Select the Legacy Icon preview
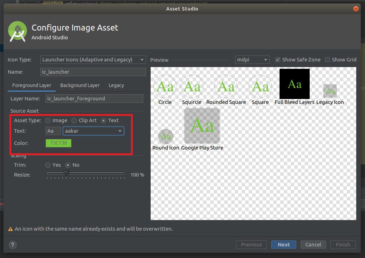 click(330, 91)
